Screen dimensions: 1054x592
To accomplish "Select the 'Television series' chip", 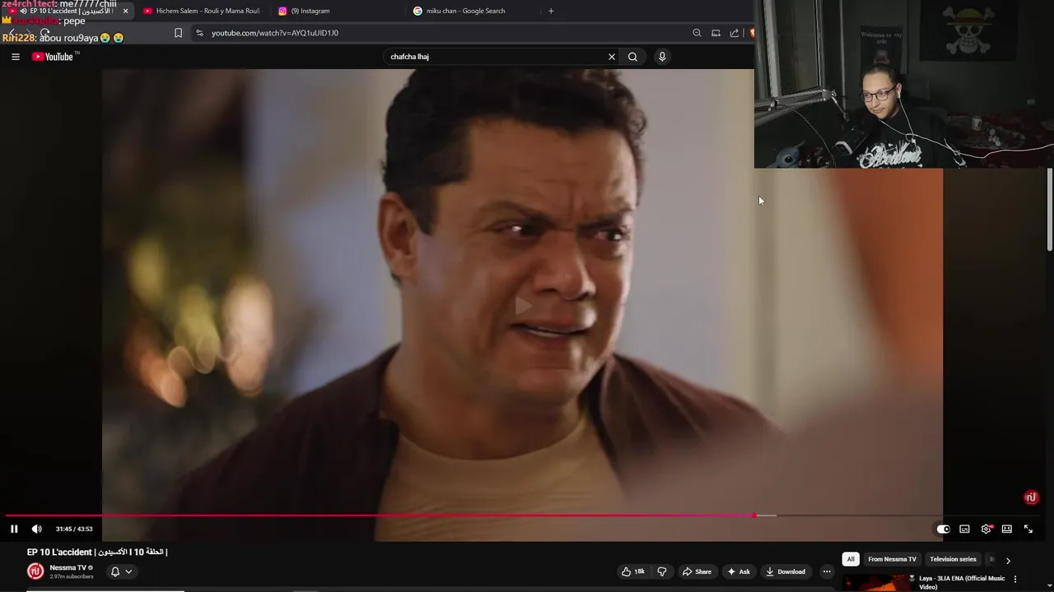I will 953,559.
